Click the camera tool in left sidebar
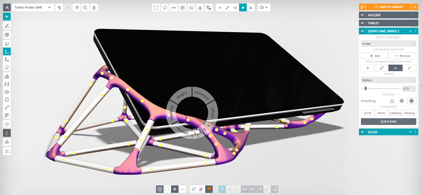The image size is (422, 195). pyautogui.click(x=7, y=142)
